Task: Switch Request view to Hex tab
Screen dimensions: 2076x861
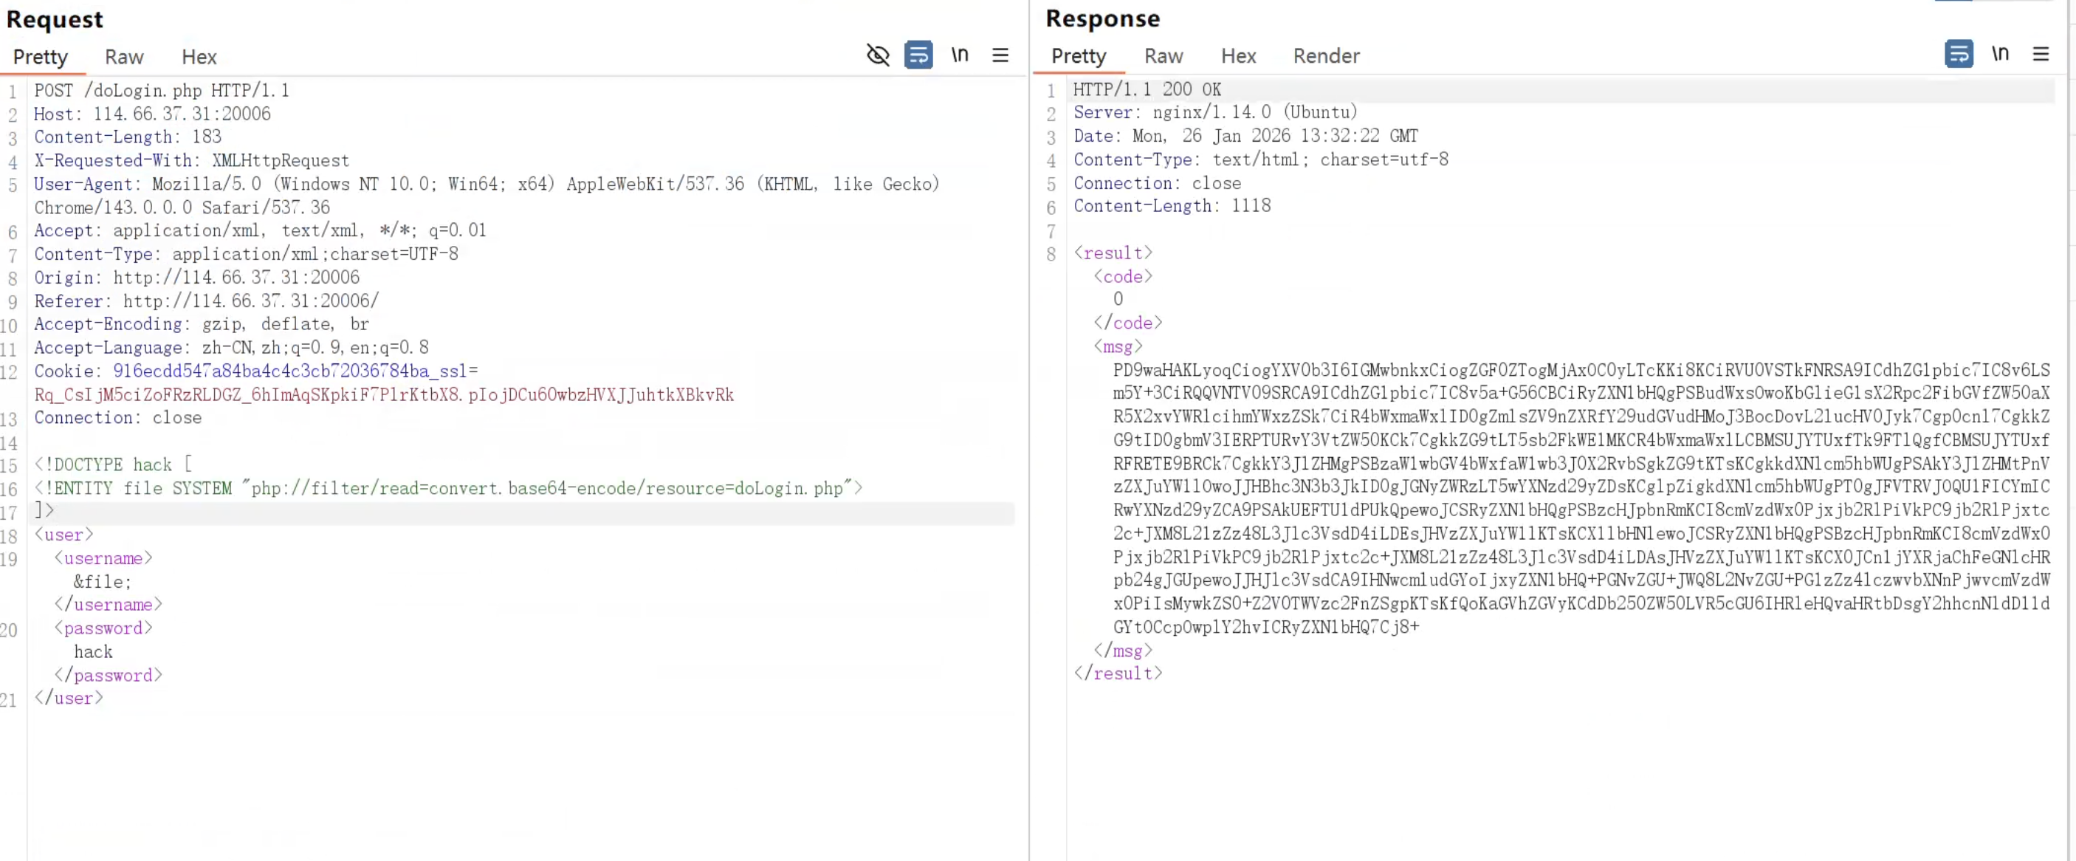Action: pos(199,58)
